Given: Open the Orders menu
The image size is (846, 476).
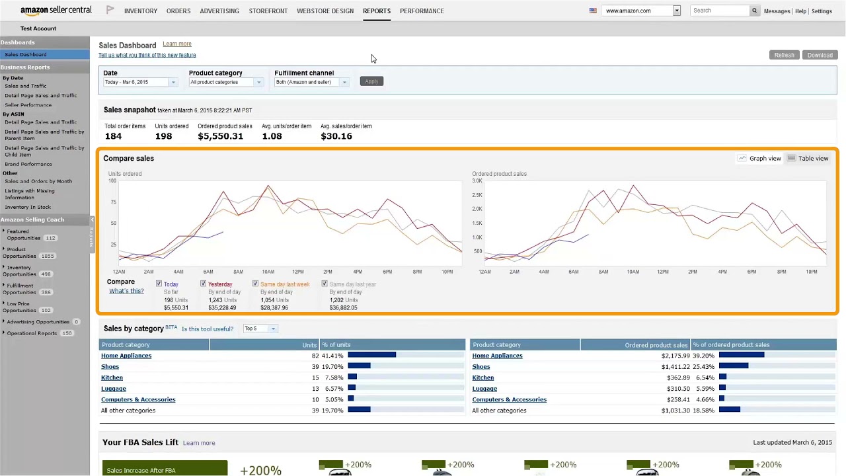Looking at the screenshot, I should (x=178, y=11).
